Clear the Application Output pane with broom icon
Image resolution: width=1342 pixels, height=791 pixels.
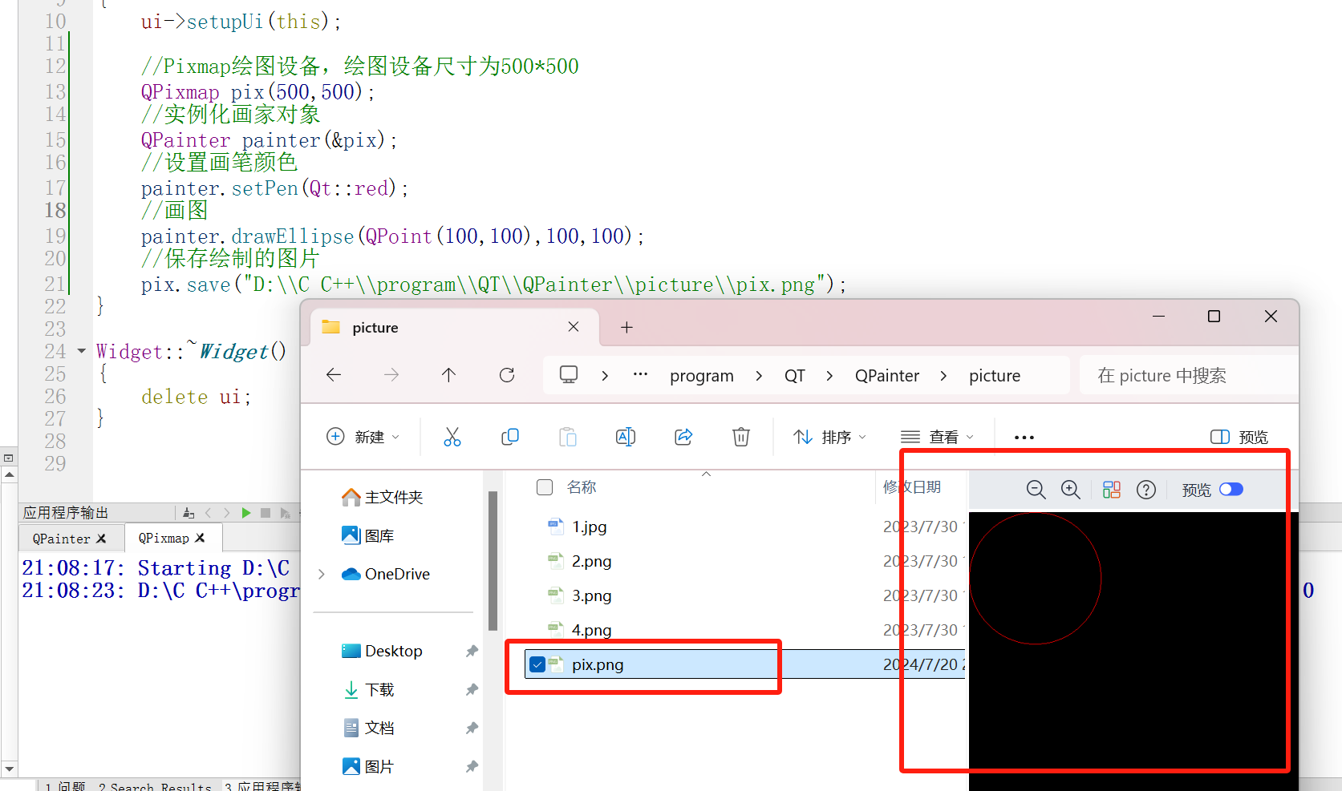(x=189, y=513)
